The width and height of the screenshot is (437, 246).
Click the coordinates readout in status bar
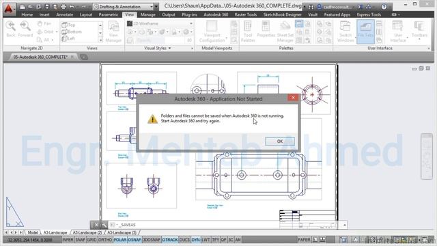pyautogui.click(x=30, y=240)
